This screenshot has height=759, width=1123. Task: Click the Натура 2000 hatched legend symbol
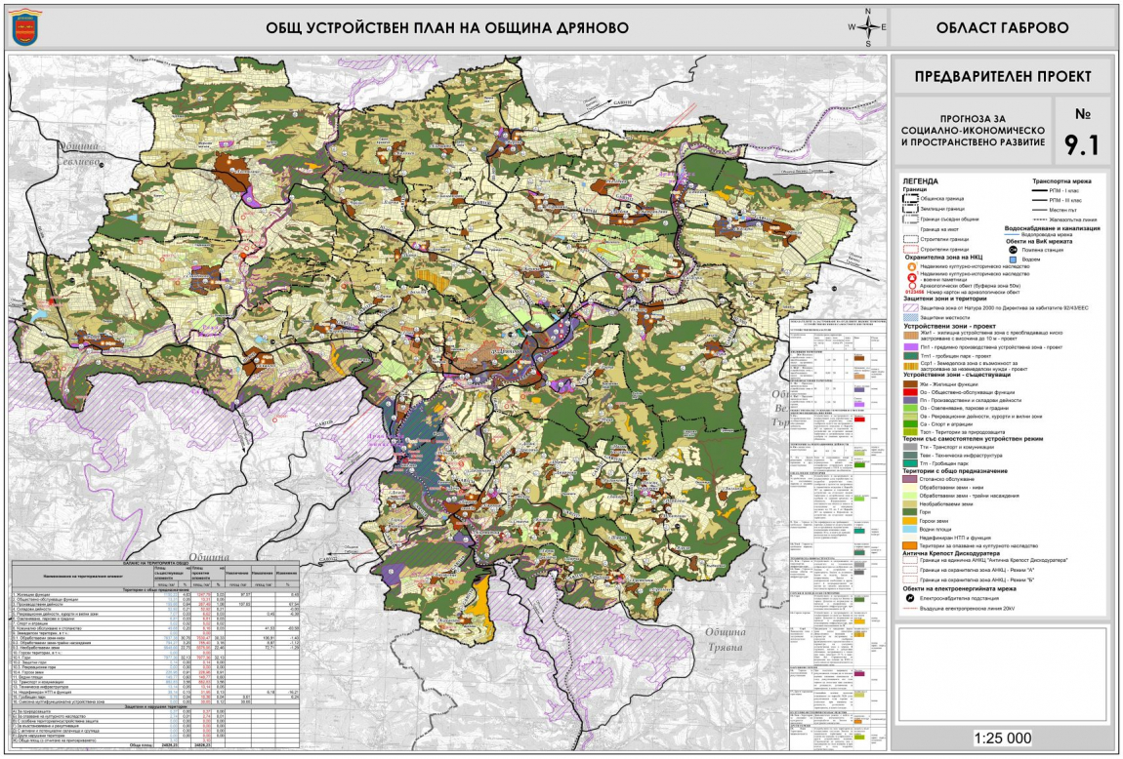click(x=911, y=307)
